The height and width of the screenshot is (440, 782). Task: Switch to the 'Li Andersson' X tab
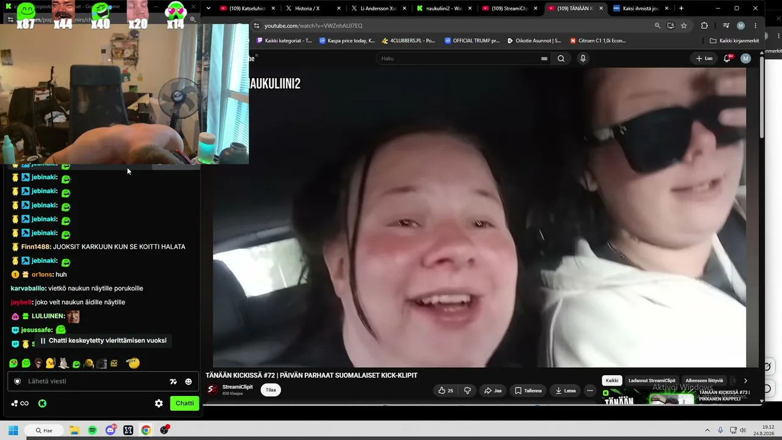point(378,9)
